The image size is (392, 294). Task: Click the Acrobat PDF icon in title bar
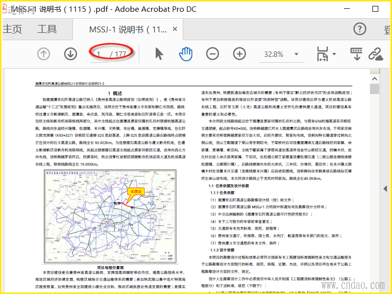[4, 9]
